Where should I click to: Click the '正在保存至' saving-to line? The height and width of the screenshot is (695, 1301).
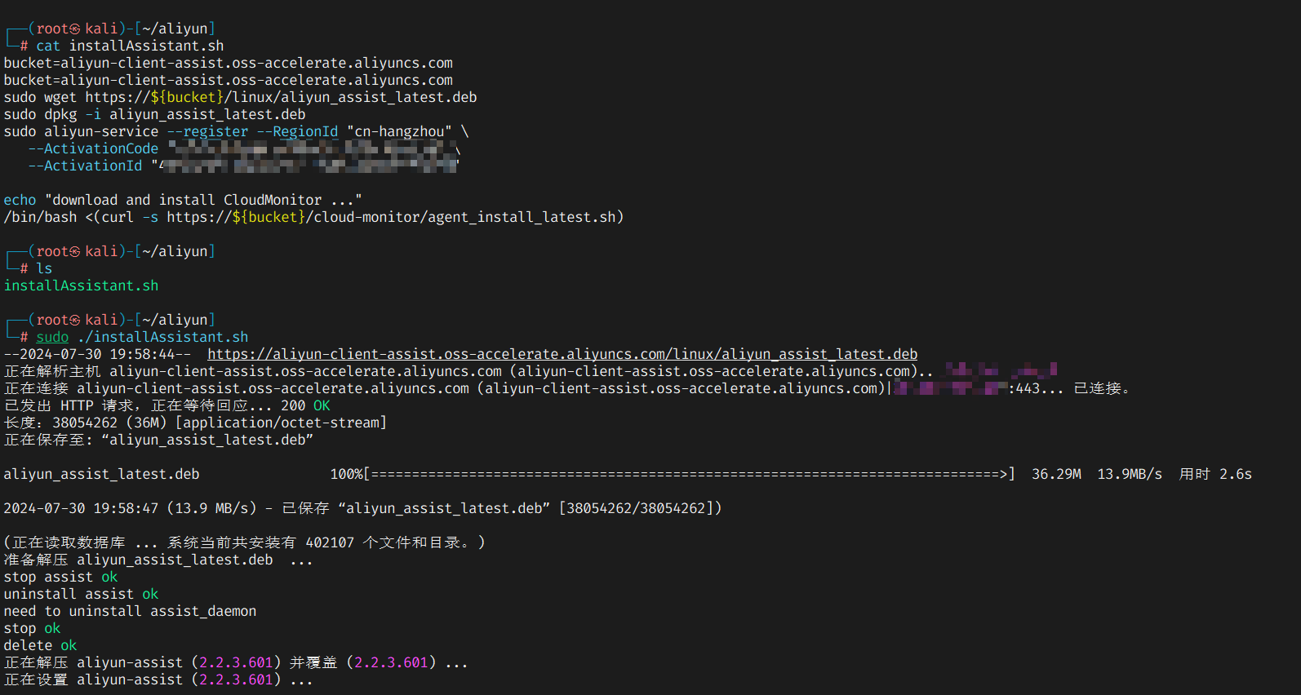click(159, 440)
